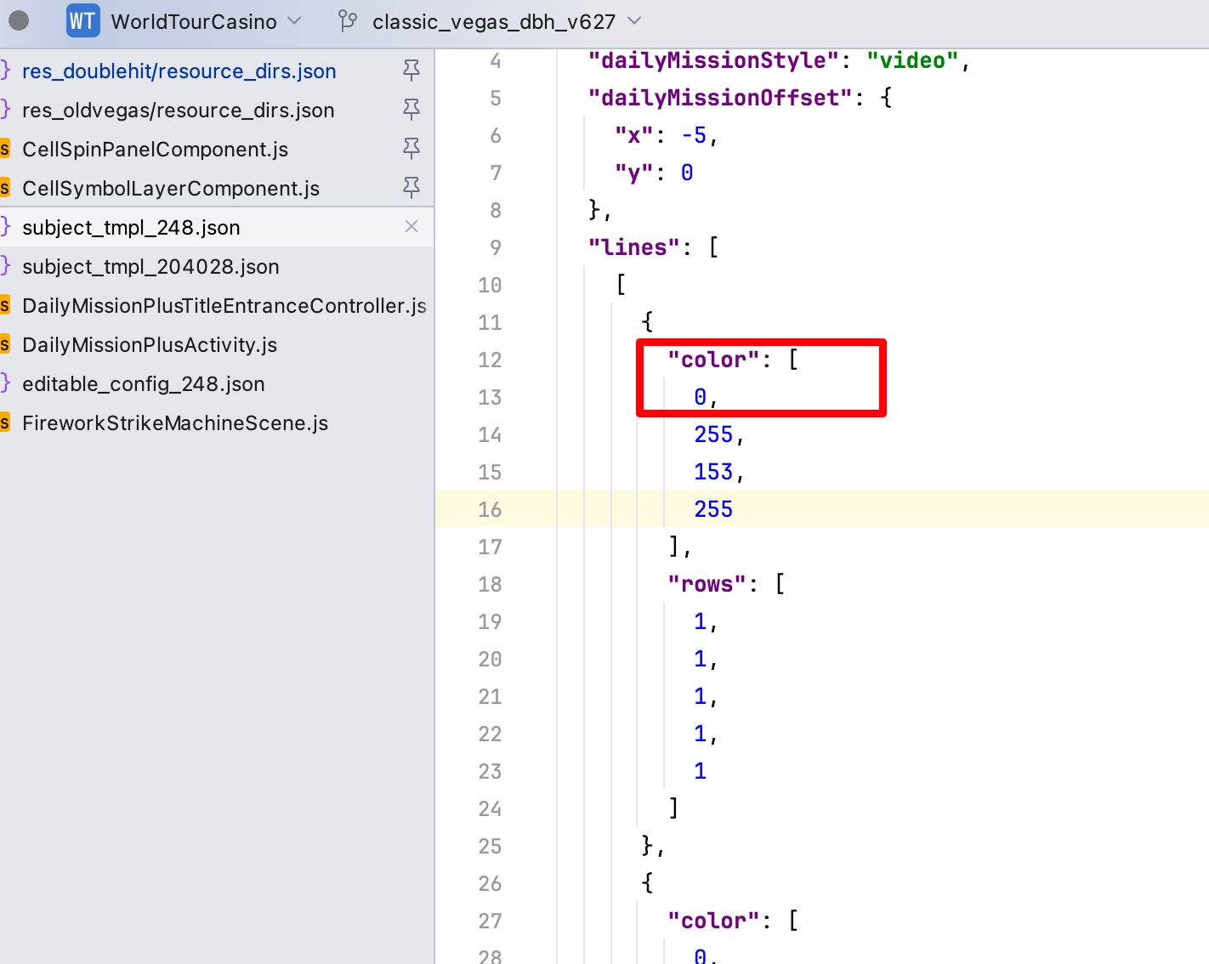This screenshot has height=964, width=1209.
Task: Click the WT project icon
Action: (x=82, y=21)
